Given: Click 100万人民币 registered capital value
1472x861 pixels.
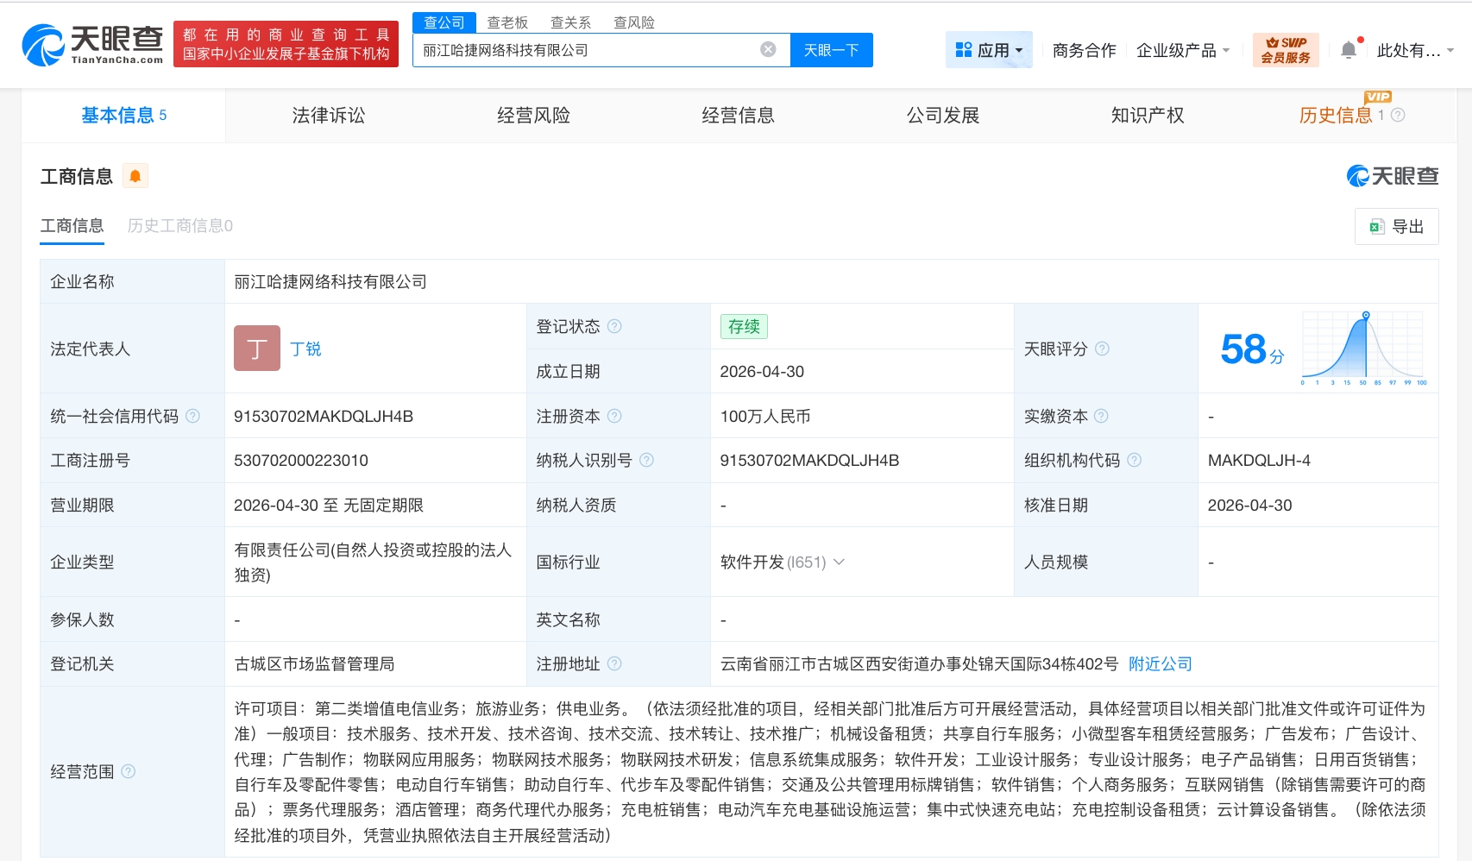Looking at the screenshot, I should pyautogui.click(x=765, y=416).
